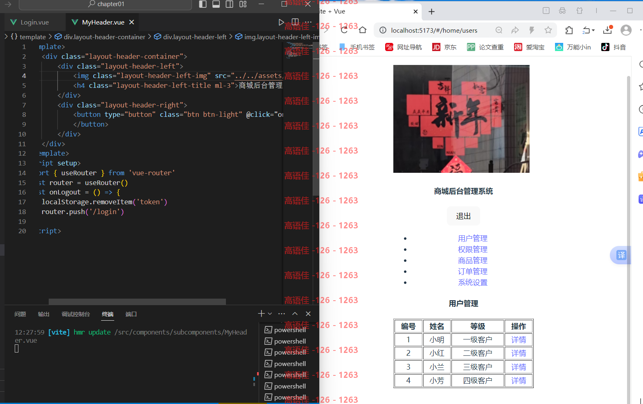The image size is (643, 404).
Task: Open the 问题 panel tab
Action: click(x=20, y=314)
